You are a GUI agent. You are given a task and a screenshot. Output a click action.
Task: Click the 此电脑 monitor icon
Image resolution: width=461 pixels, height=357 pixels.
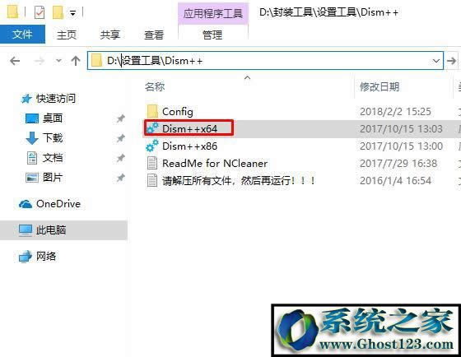point(26,230)
